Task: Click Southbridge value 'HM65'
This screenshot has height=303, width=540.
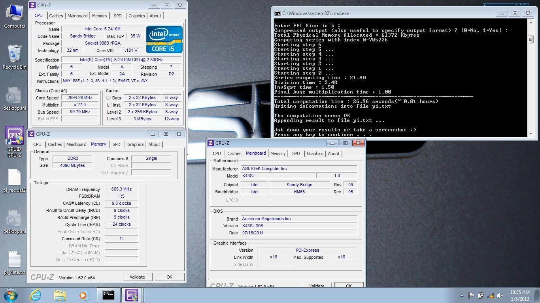Action: pos(299,192)
